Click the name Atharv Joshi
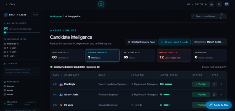Screen dimensions: 235x111 pos(71,94)
